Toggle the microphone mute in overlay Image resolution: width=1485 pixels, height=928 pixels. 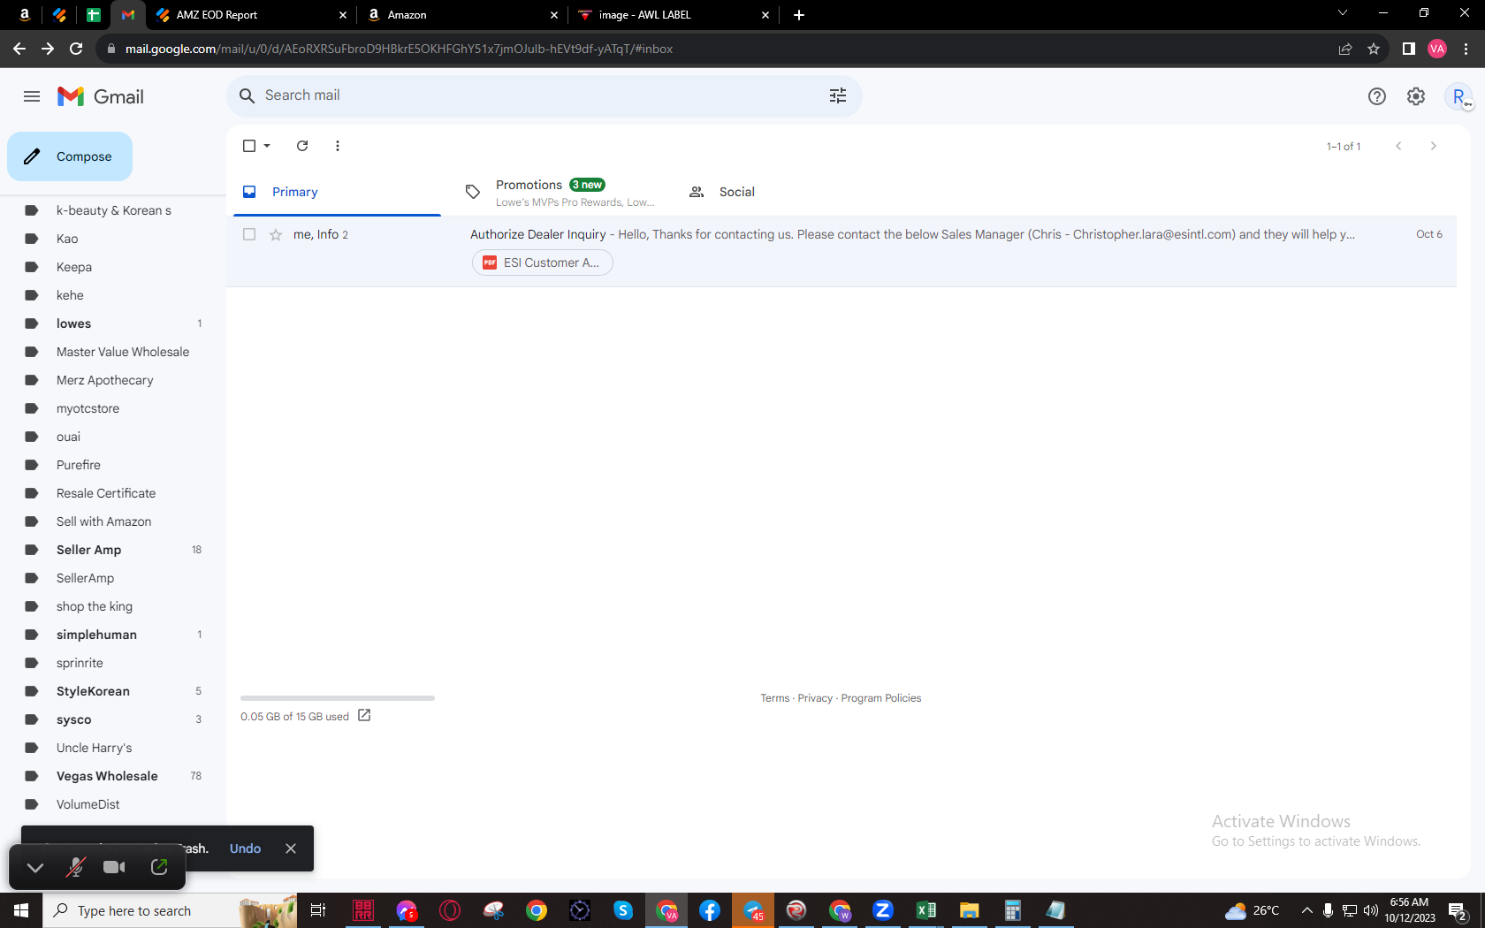[75, 867]
